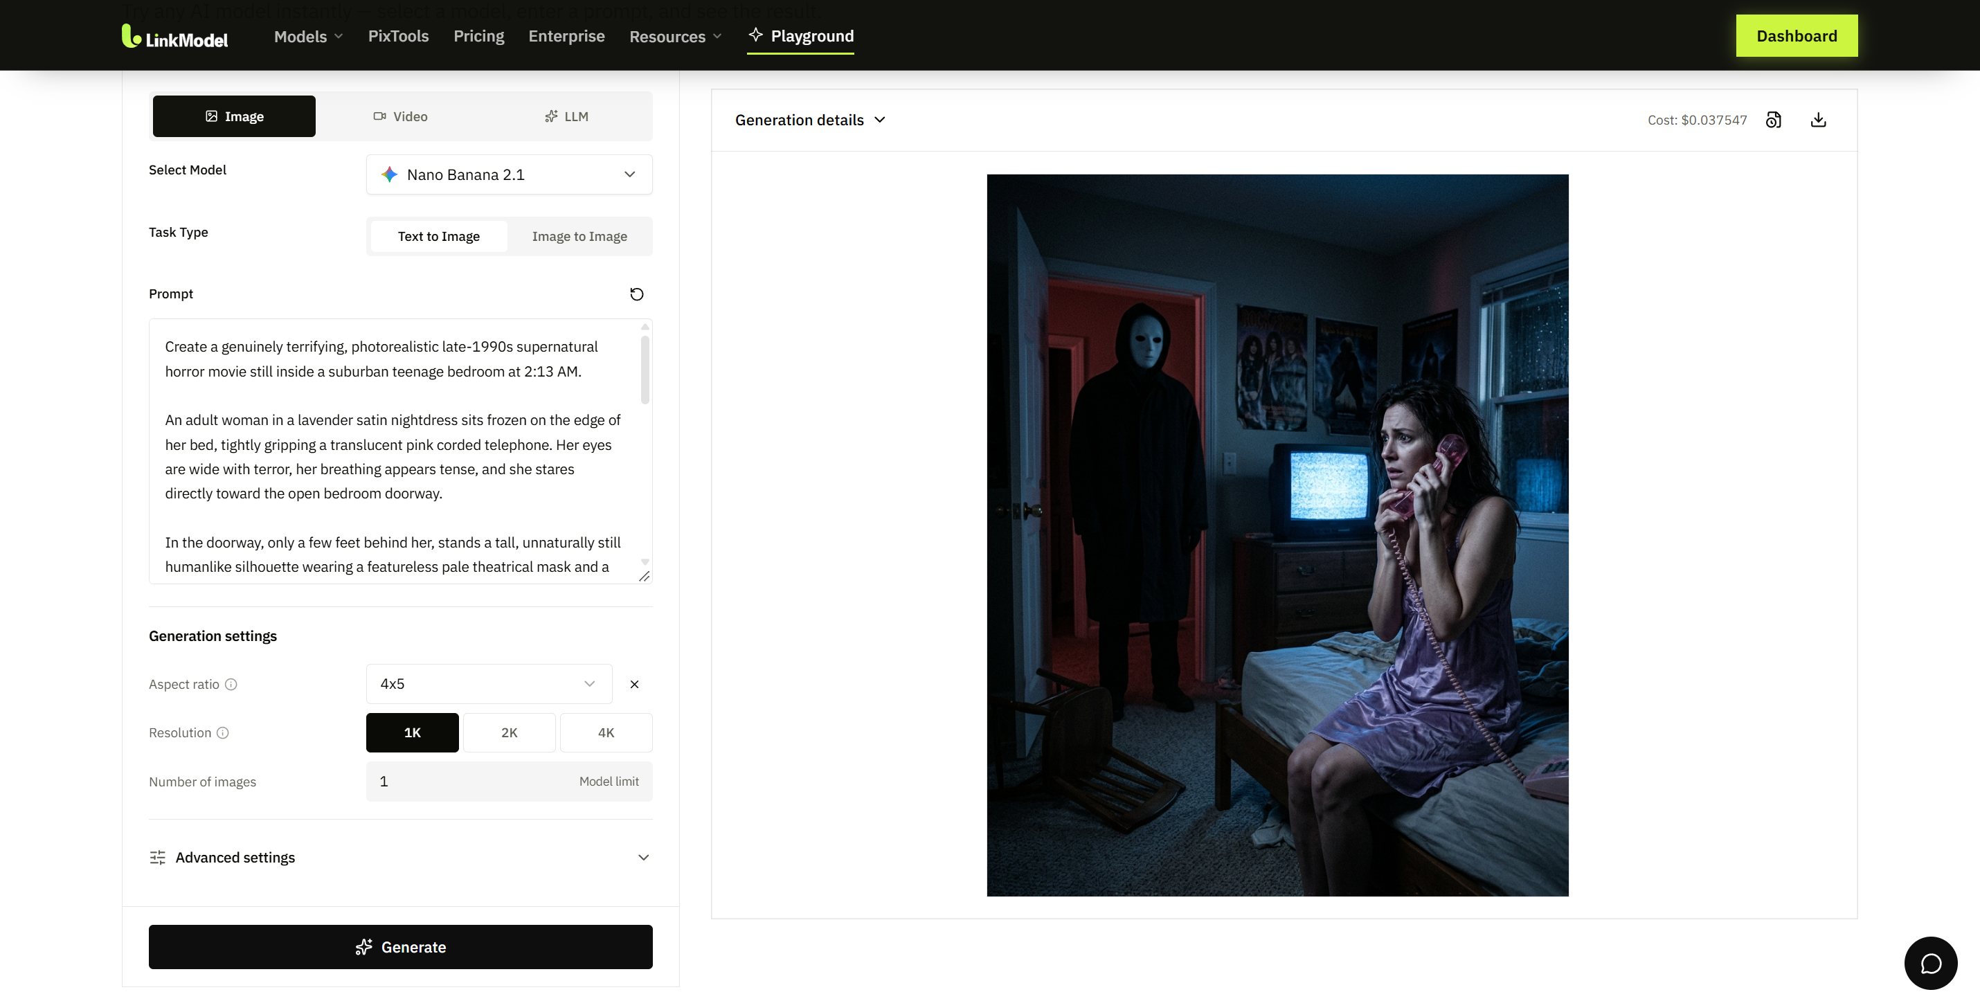Click the prompt textarea scrollbar
1980x992 pixels.
pos(645,369)
